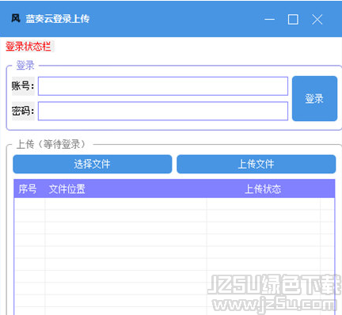The width and height of the screenshot is (342, 315).
Task: Click the 风 app icon in title bar
Action: coord(16,18)
